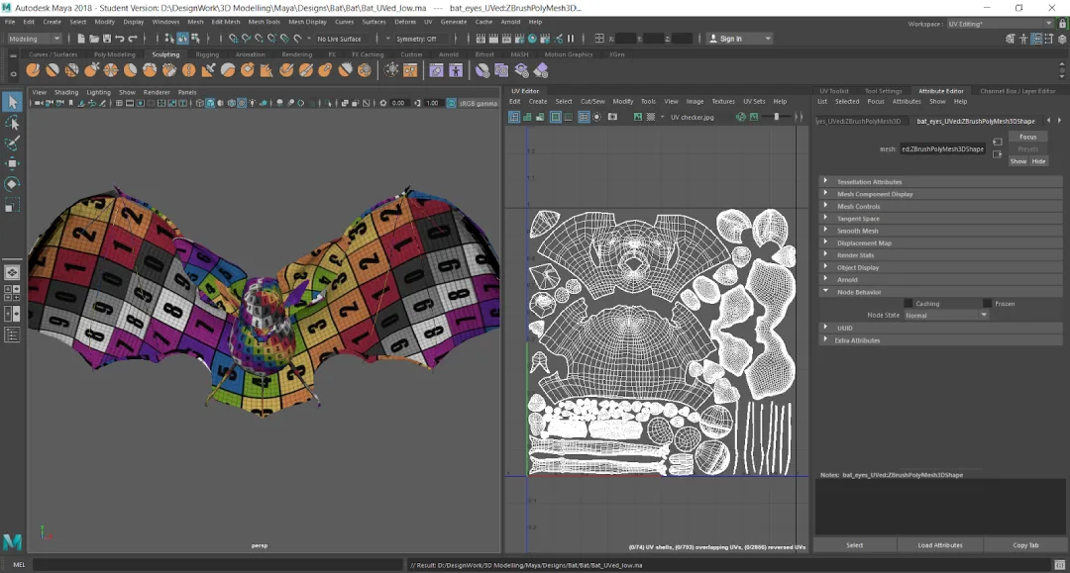Image resolution: width=1070 pixels, height=573 pixels.
Task: Open the Node State Normal dropdown
Action: click(x=946, y=316)
